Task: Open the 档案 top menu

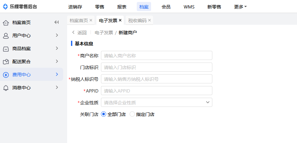Action: click(x=144, y=7)
